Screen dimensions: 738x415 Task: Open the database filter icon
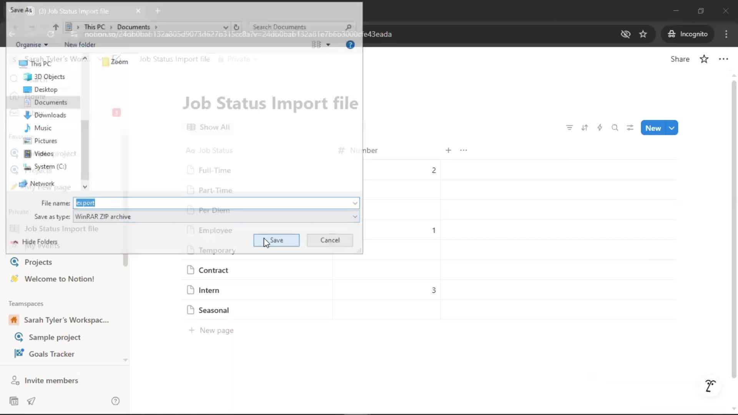point(569,128)
